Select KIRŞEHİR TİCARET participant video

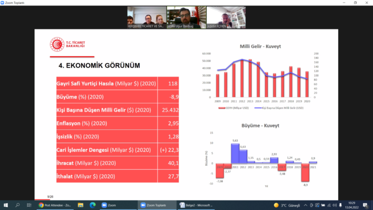pyautogui.click(x=147, y=17)
